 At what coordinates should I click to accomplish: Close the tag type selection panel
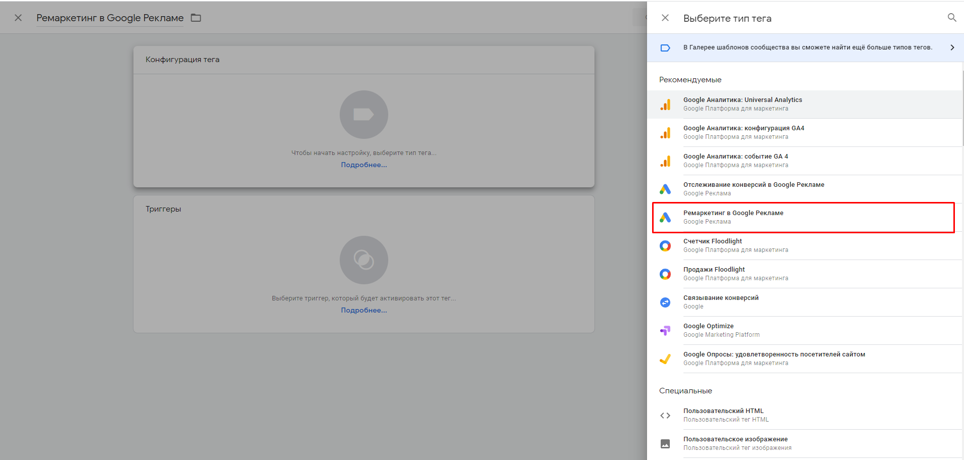click(665, 18)
